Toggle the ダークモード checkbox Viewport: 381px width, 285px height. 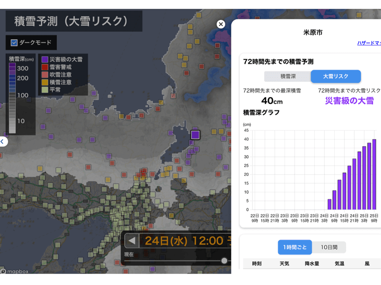[x=14, y=43]
